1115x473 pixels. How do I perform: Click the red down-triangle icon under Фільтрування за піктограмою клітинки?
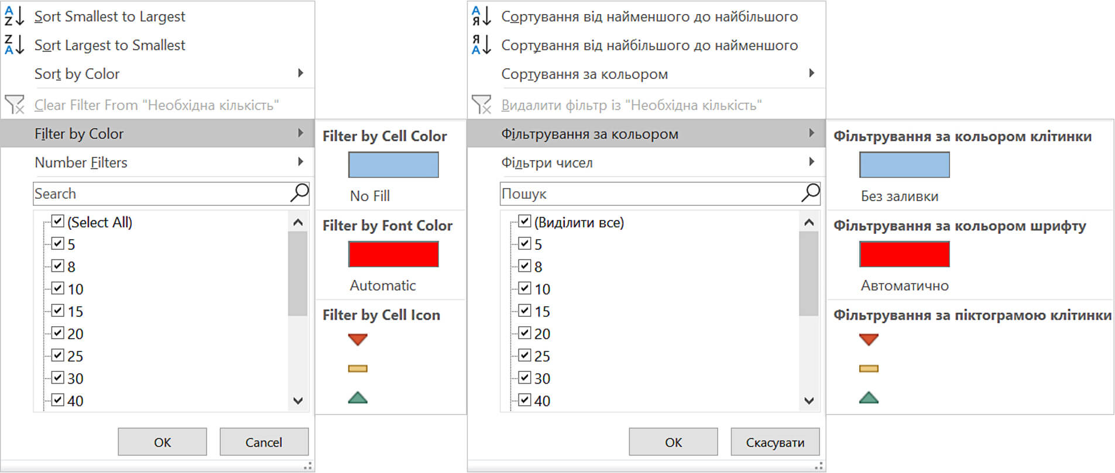point(869,339)
